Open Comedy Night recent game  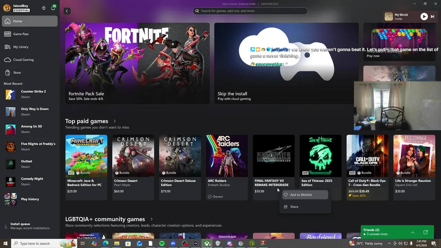click(x=30, y=182)
